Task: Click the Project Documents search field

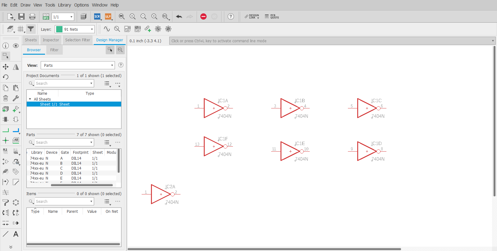Action: [x=64, y=84]
